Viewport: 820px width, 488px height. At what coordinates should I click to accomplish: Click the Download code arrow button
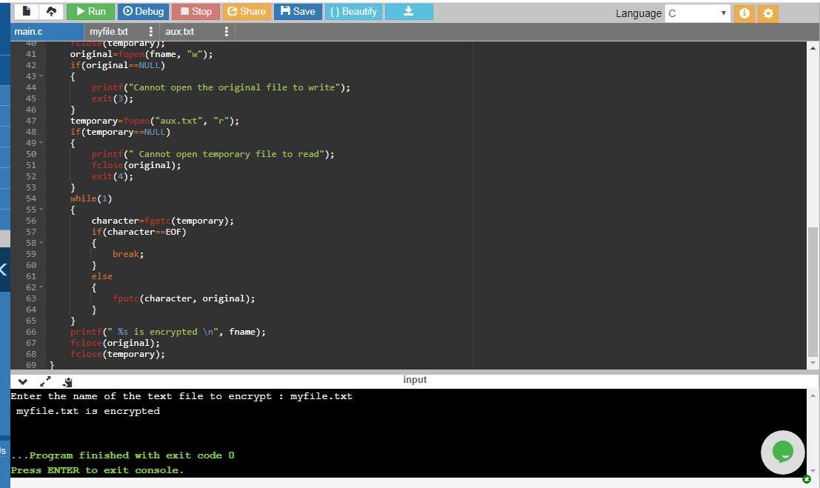[x=408, y=11]
